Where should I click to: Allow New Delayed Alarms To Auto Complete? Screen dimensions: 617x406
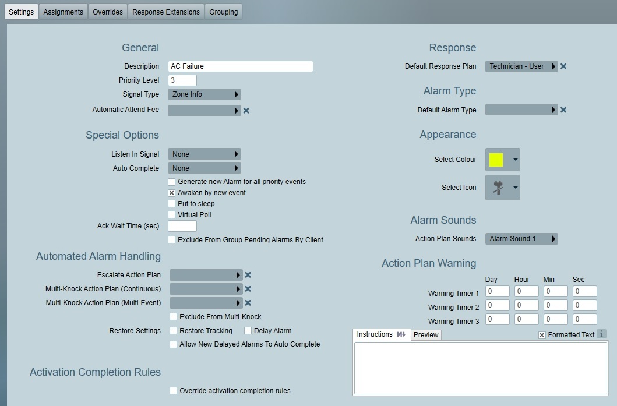pos(173,344)
